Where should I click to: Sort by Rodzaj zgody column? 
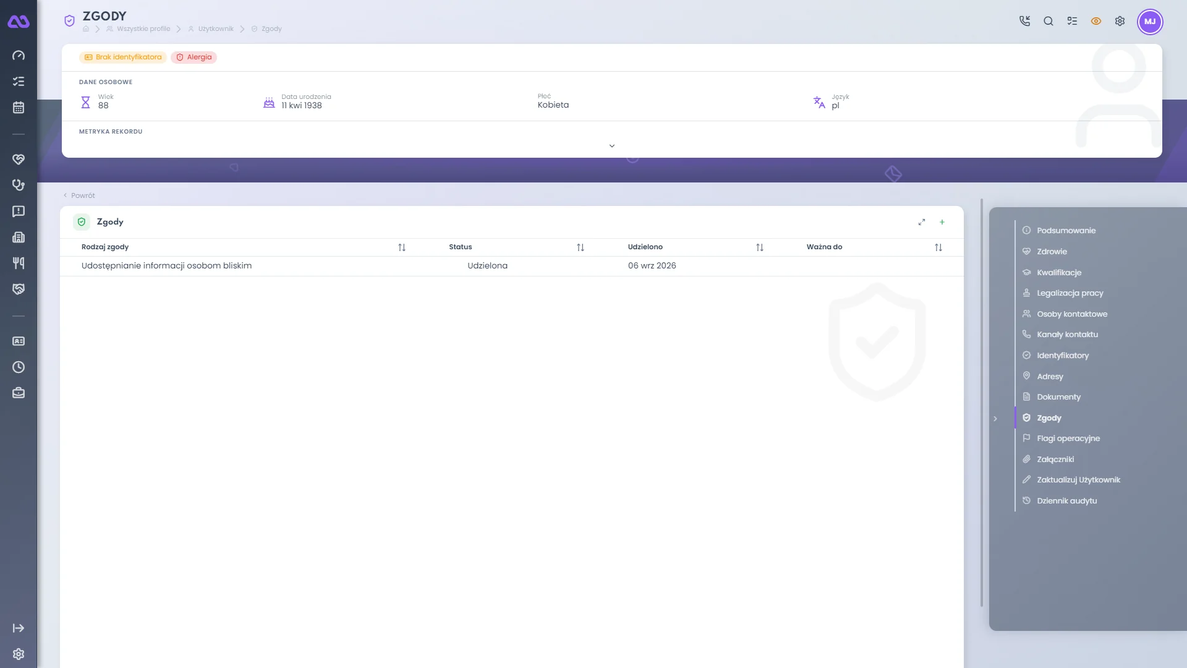402,247
